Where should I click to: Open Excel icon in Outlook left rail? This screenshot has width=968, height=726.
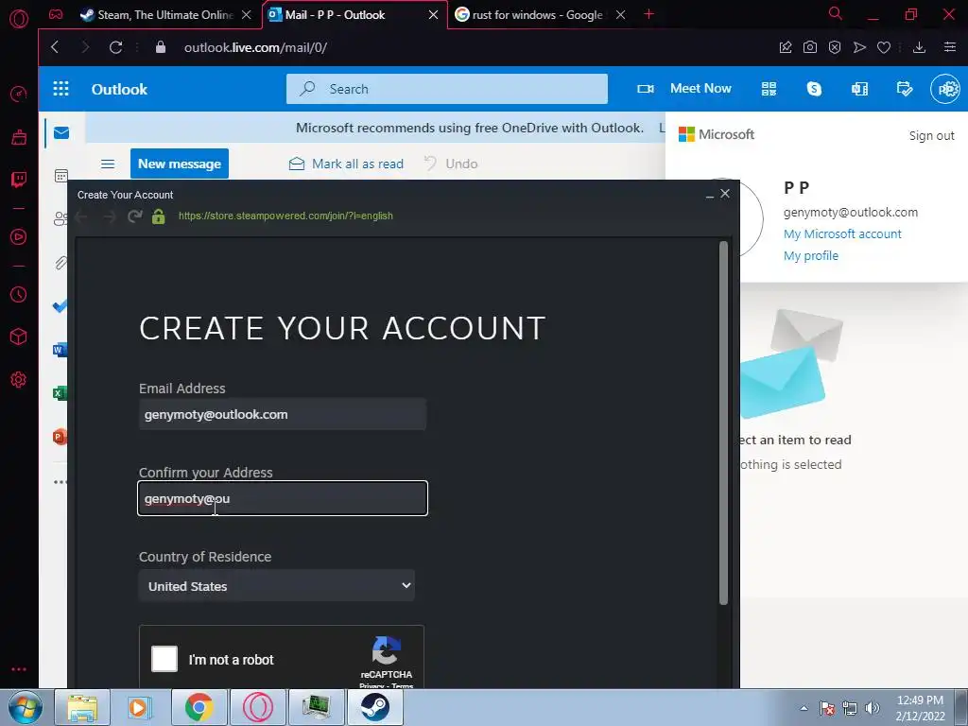[x=60, y=393]
